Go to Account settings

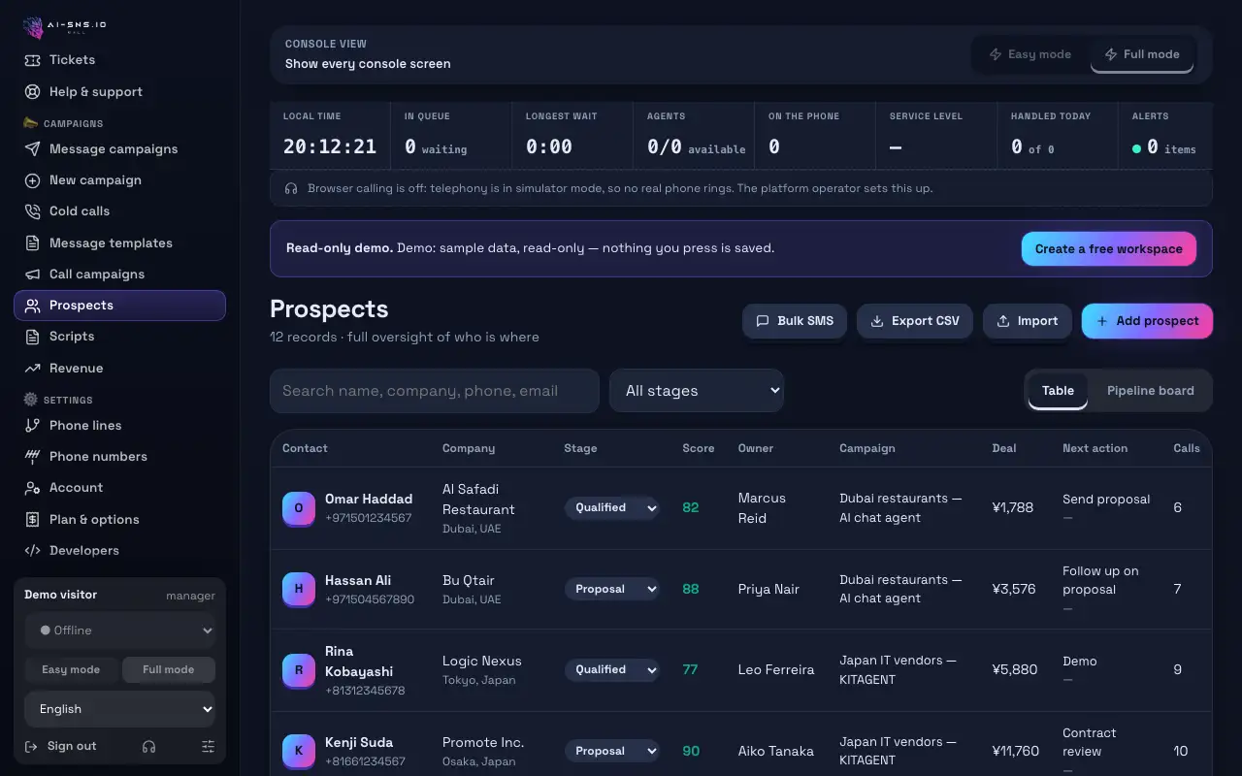coord(119,488)
